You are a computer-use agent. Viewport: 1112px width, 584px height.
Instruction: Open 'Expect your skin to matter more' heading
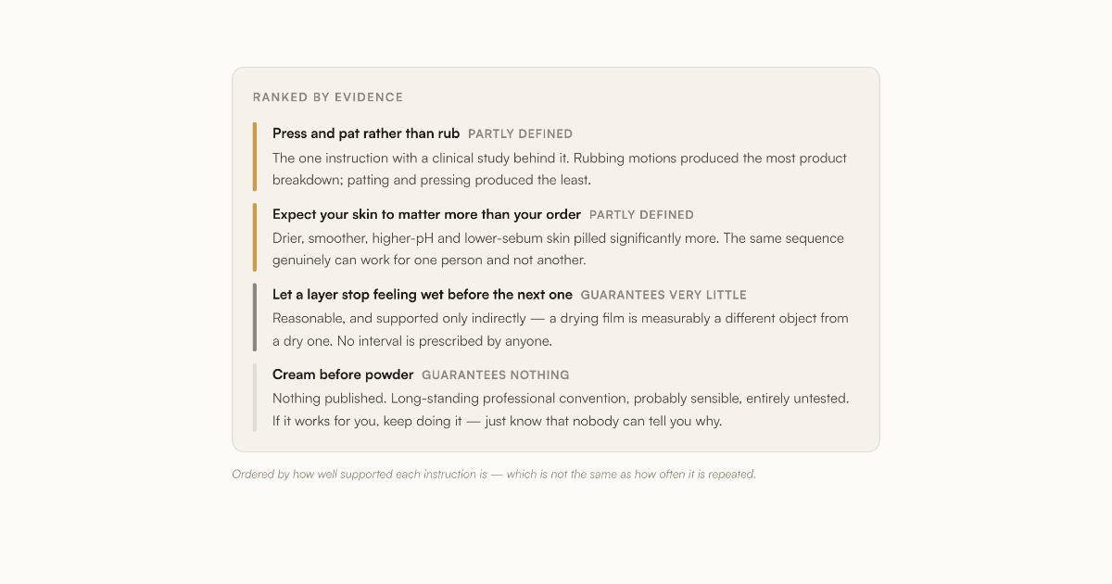point(426,214)
